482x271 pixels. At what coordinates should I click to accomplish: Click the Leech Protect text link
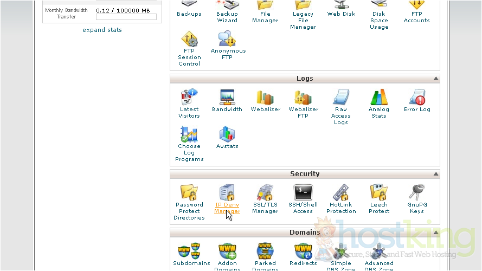379,208
